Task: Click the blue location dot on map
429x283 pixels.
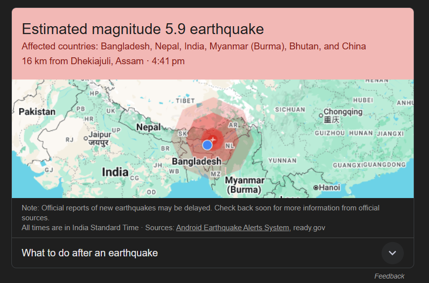Action: pos(207,145)
